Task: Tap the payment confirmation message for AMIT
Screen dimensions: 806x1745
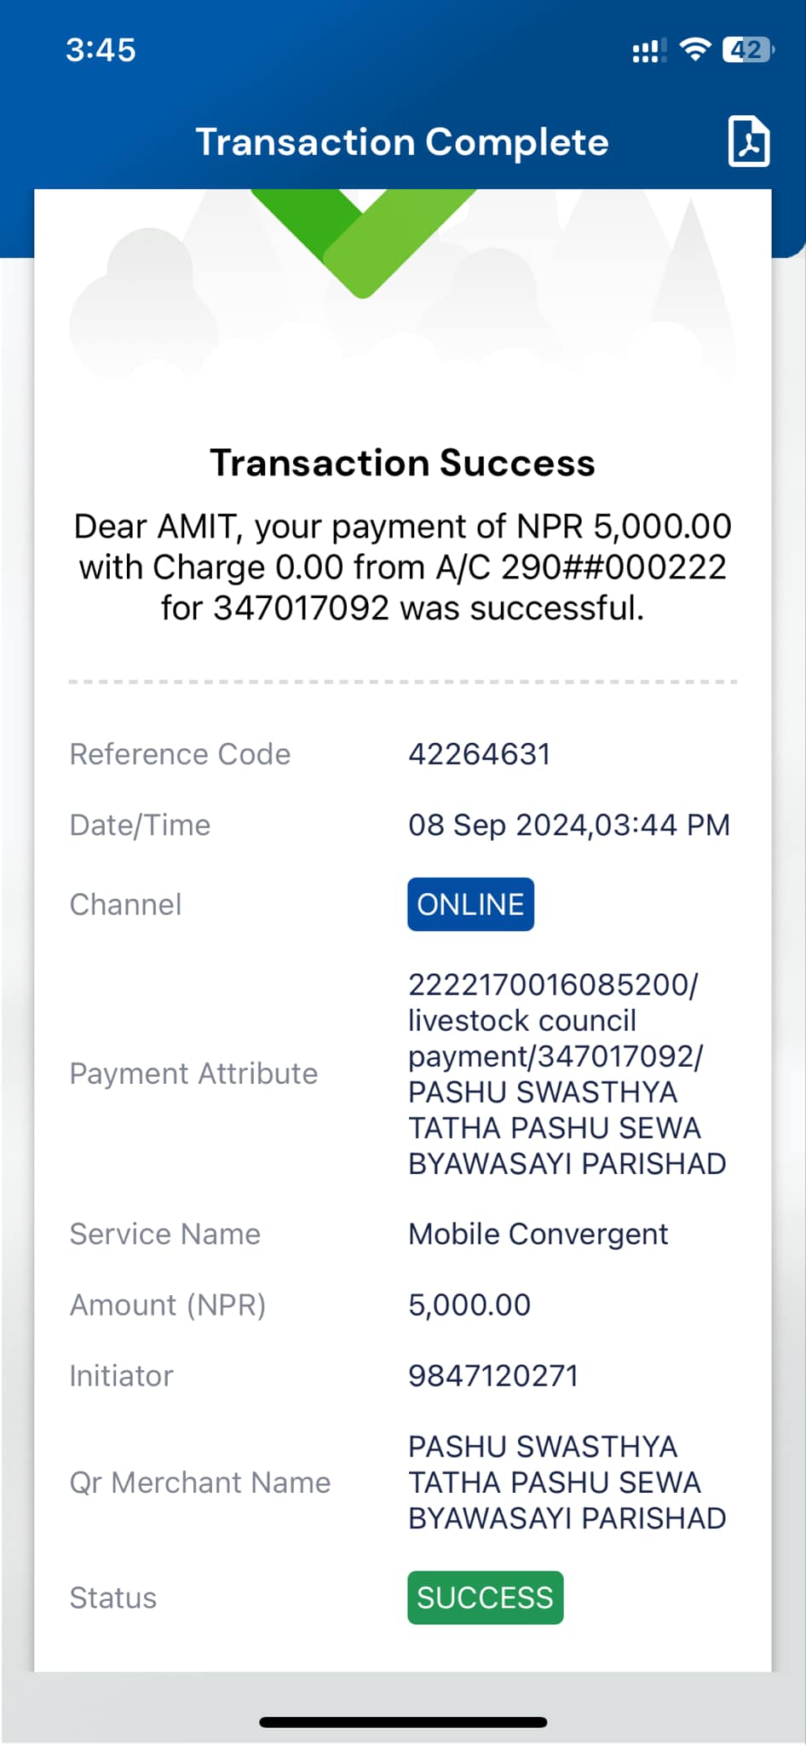Action: click(x=402, y=567)
